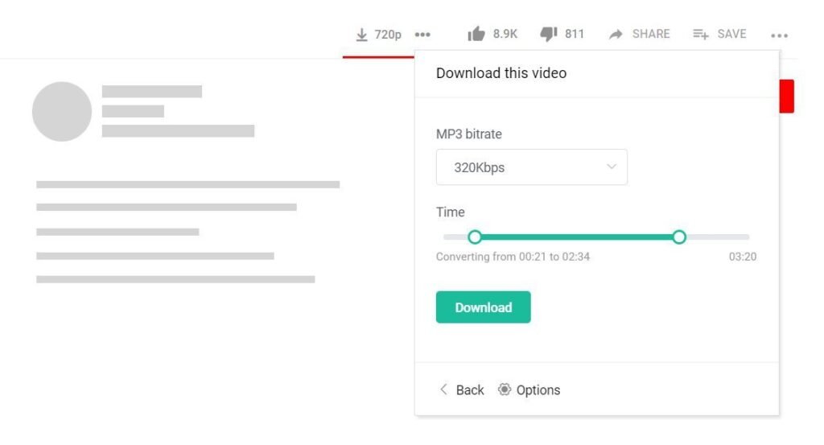Image resolution: width=824 pixels, height=445 pixels.
Task: Click the thumbs up like icon
Action: coord(476,34)
